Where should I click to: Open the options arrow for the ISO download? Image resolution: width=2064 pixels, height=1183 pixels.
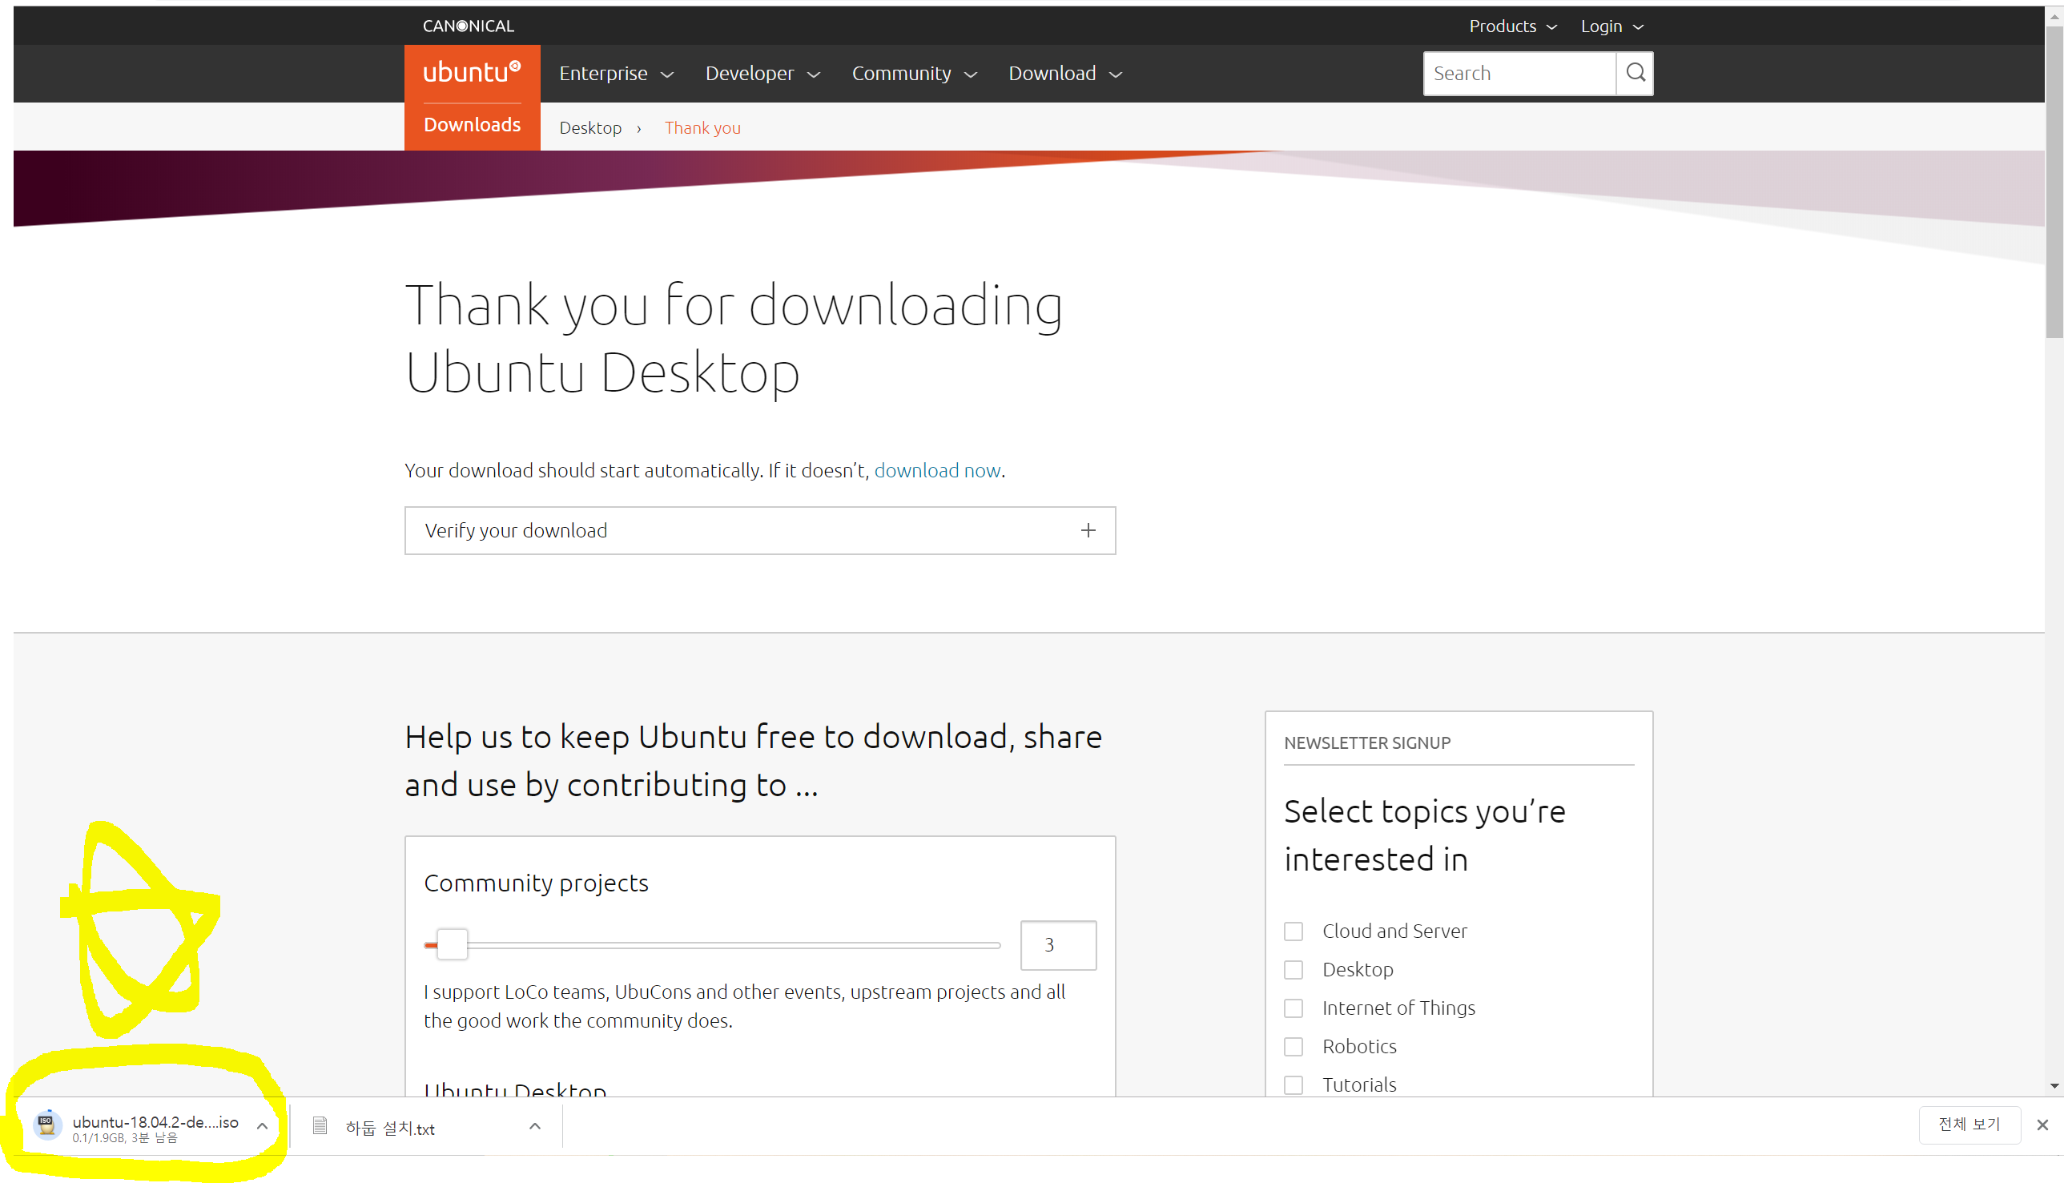[x=262, y=1126]
